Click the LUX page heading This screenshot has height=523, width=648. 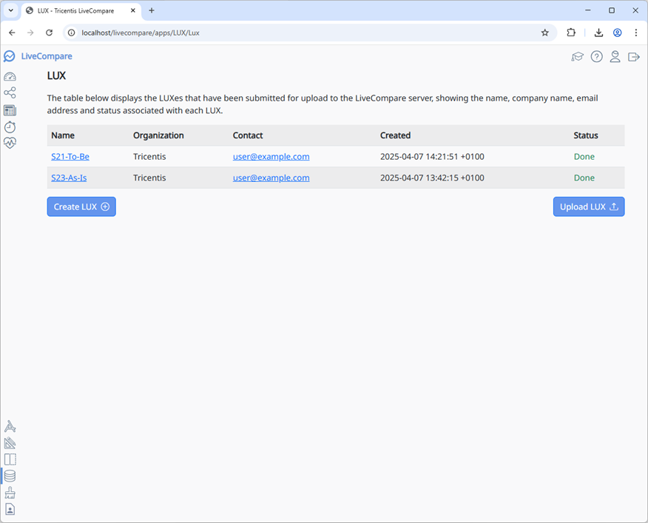click(x=57, y=75)
